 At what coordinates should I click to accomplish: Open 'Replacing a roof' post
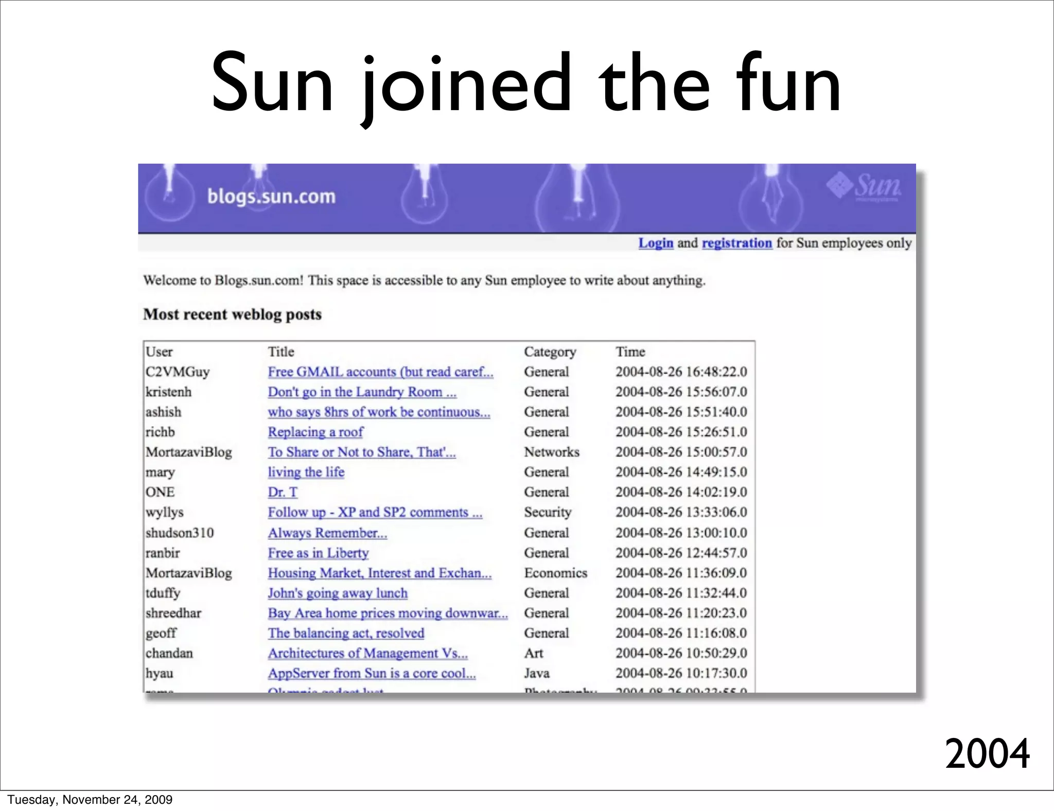pos(315,432)
